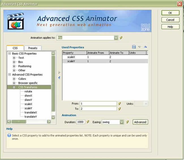Expand the Browser specific tree node
Viewport: 184px width, 160px height.
point(14,83)
